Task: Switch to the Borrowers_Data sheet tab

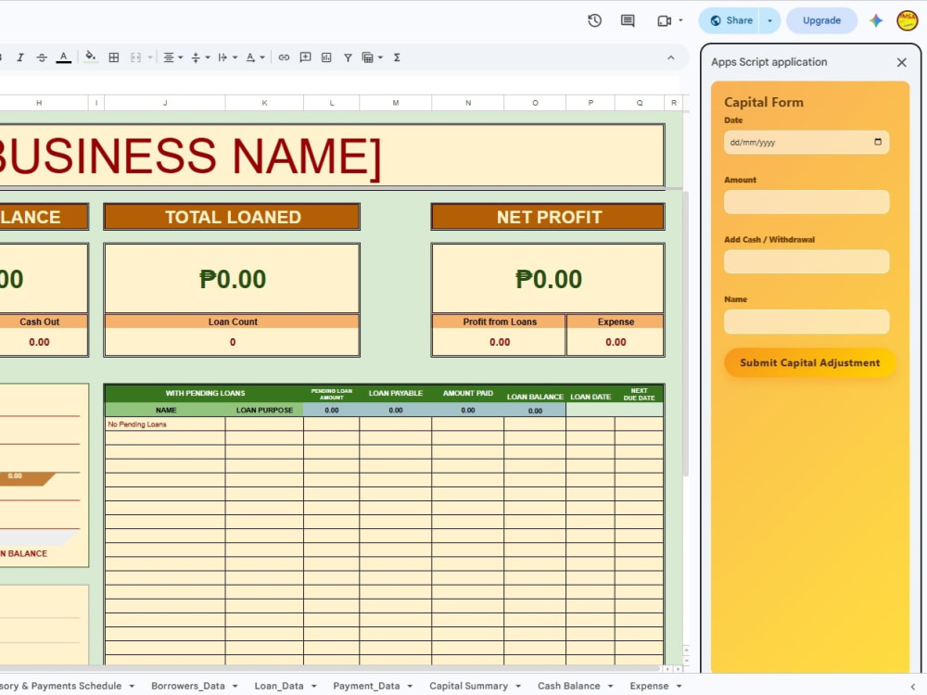Action: tap(188, 686)
